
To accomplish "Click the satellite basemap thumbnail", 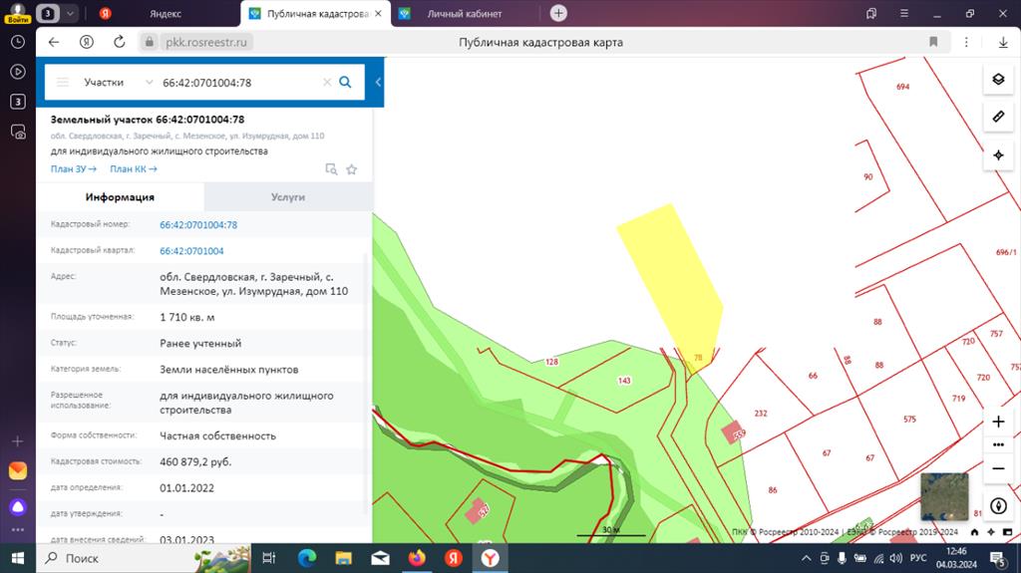I will [x=944, y=497].
